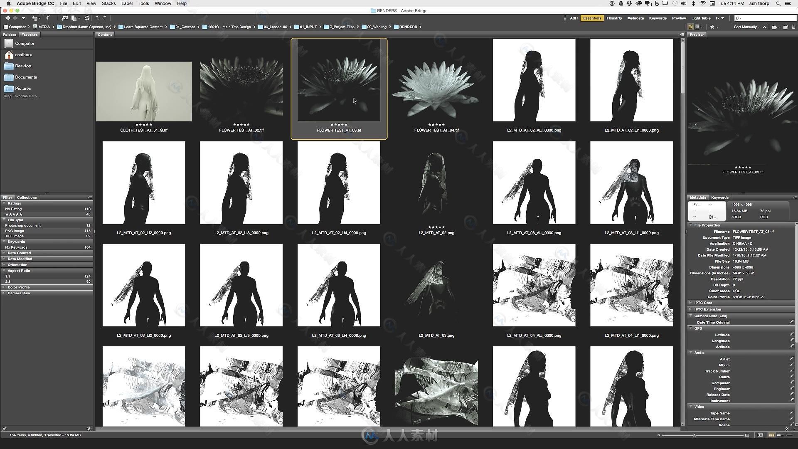Select the L2_MTD_AT_03.png thumbnail
798x449 pixels.
pos(436,286)
